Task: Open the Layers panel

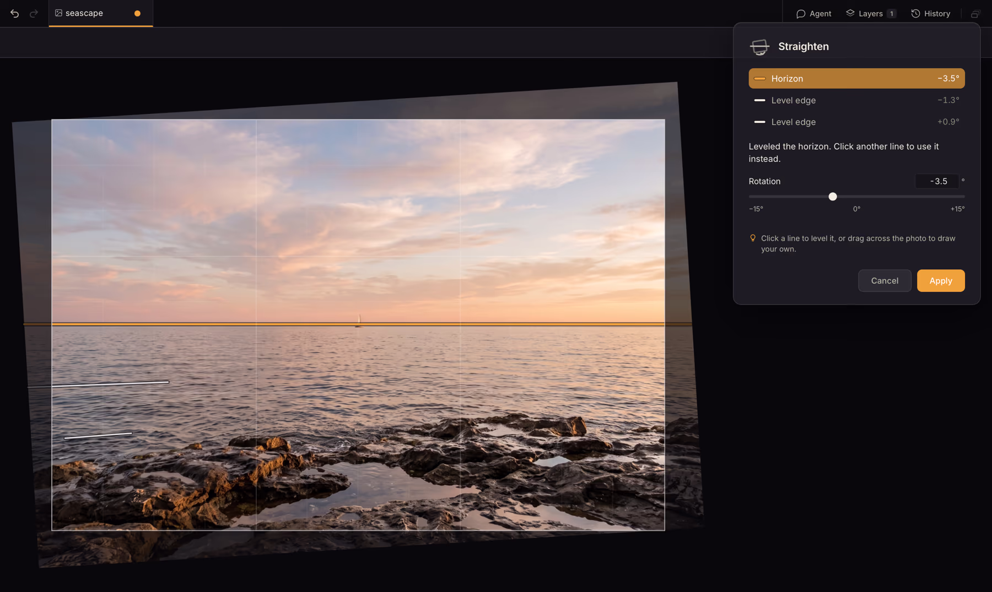Action: click(871, 13)
